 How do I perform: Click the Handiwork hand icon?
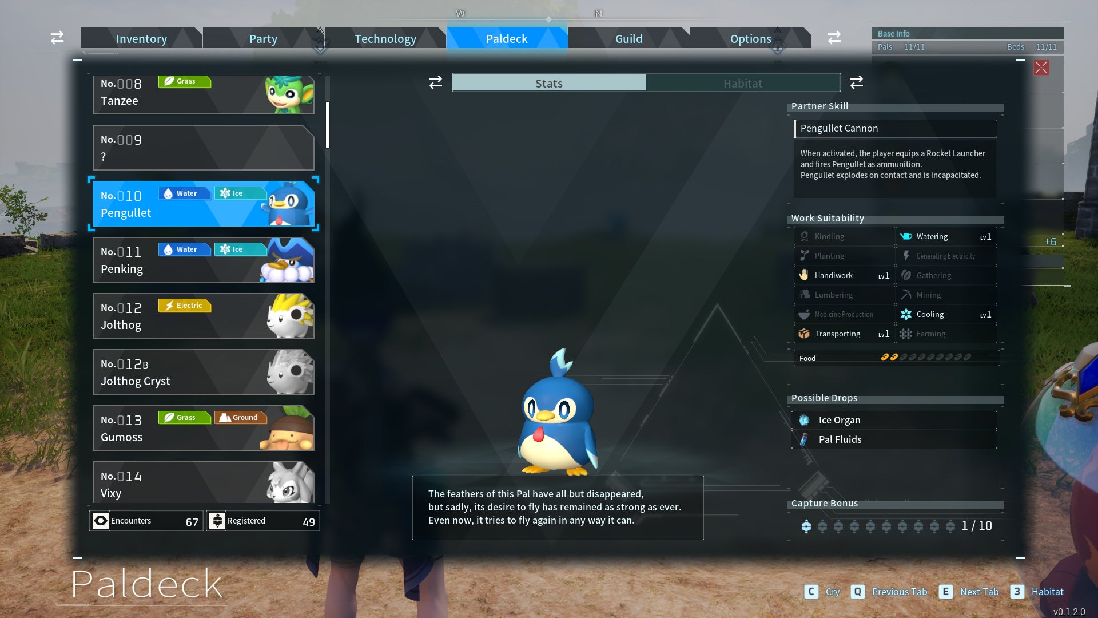click(804, 275)
